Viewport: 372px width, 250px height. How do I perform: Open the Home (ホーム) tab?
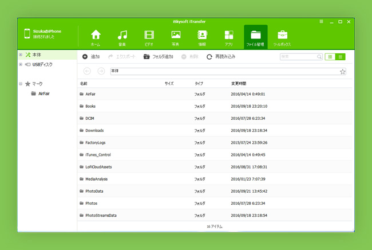click(96, 37)
